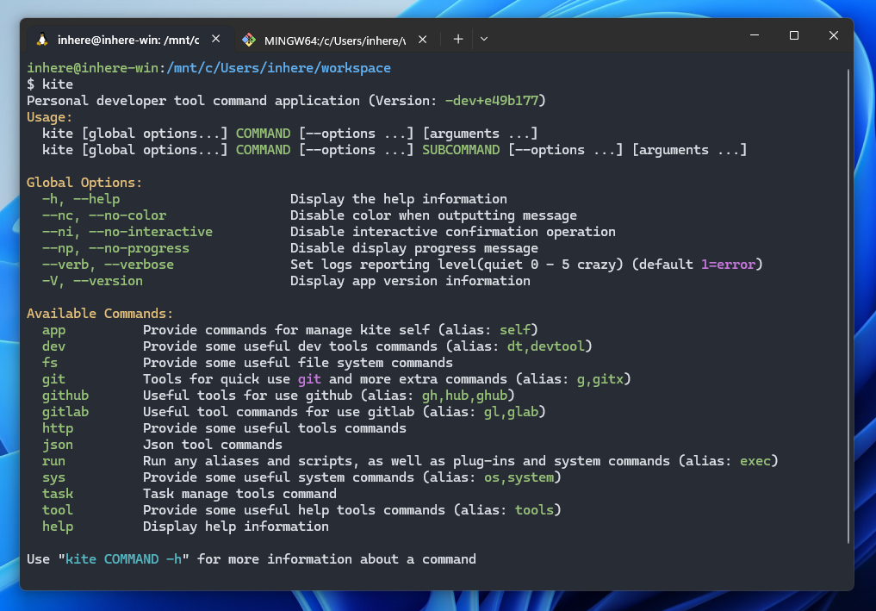Click the '--nc, --no-color' option

104,215
